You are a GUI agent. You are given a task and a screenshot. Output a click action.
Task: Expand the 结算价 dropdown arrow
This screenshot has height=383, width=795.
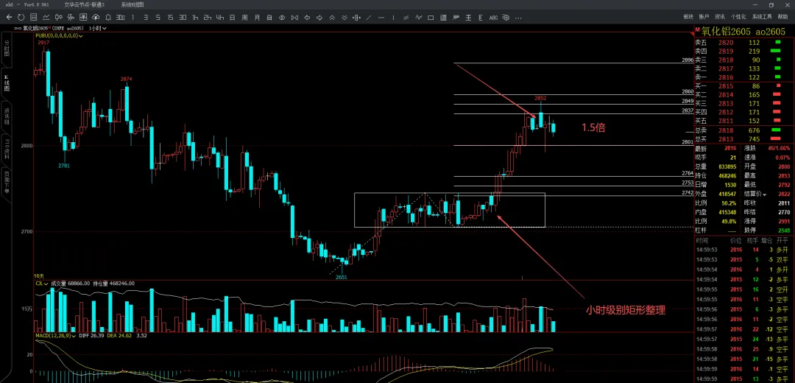pos(765,194)
